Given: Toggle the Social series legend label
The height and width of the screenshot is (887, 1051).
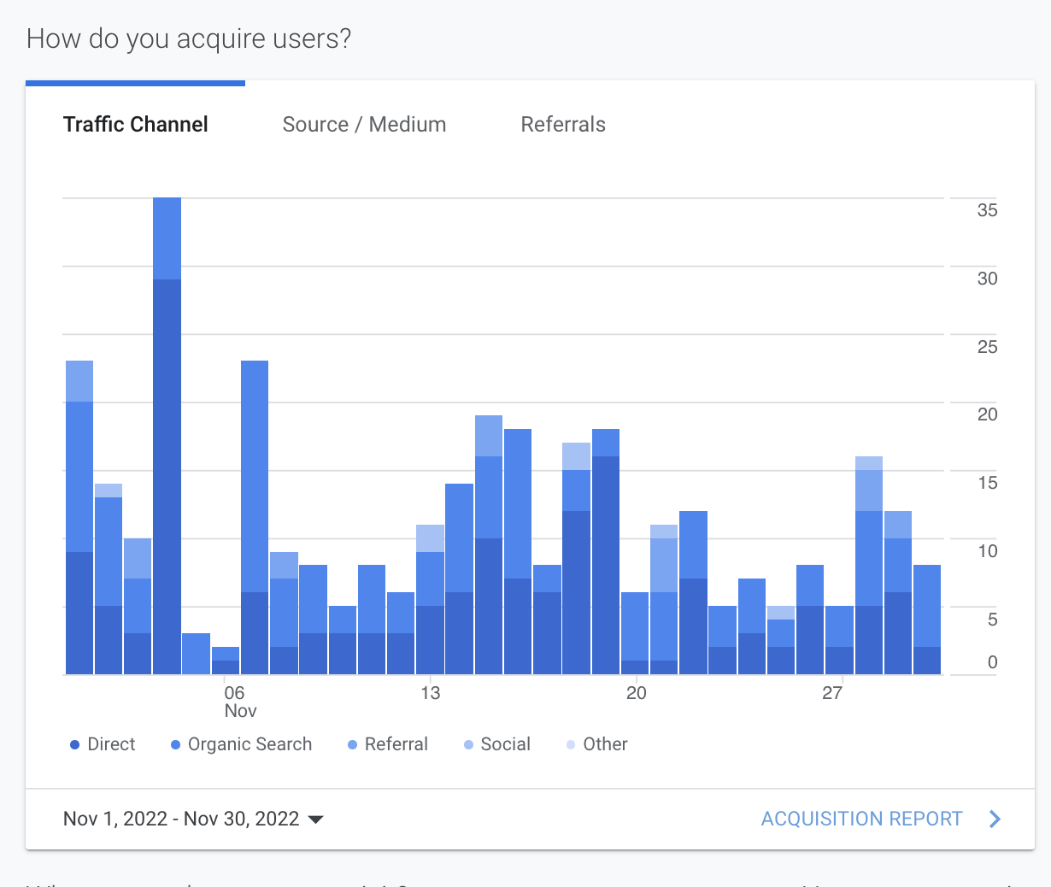Looking at the screenshot, I should pyautogui.click(x=505, y=744).
